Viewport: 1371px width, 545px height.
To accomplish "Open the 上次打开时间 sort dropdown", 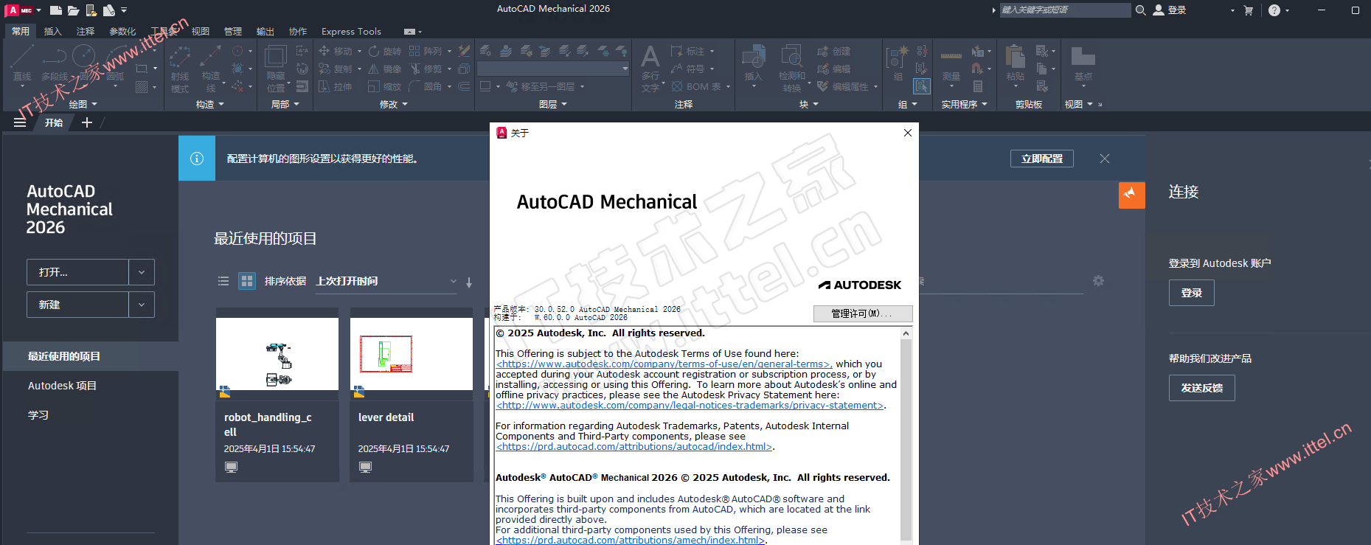I will (x=386, y=281).
